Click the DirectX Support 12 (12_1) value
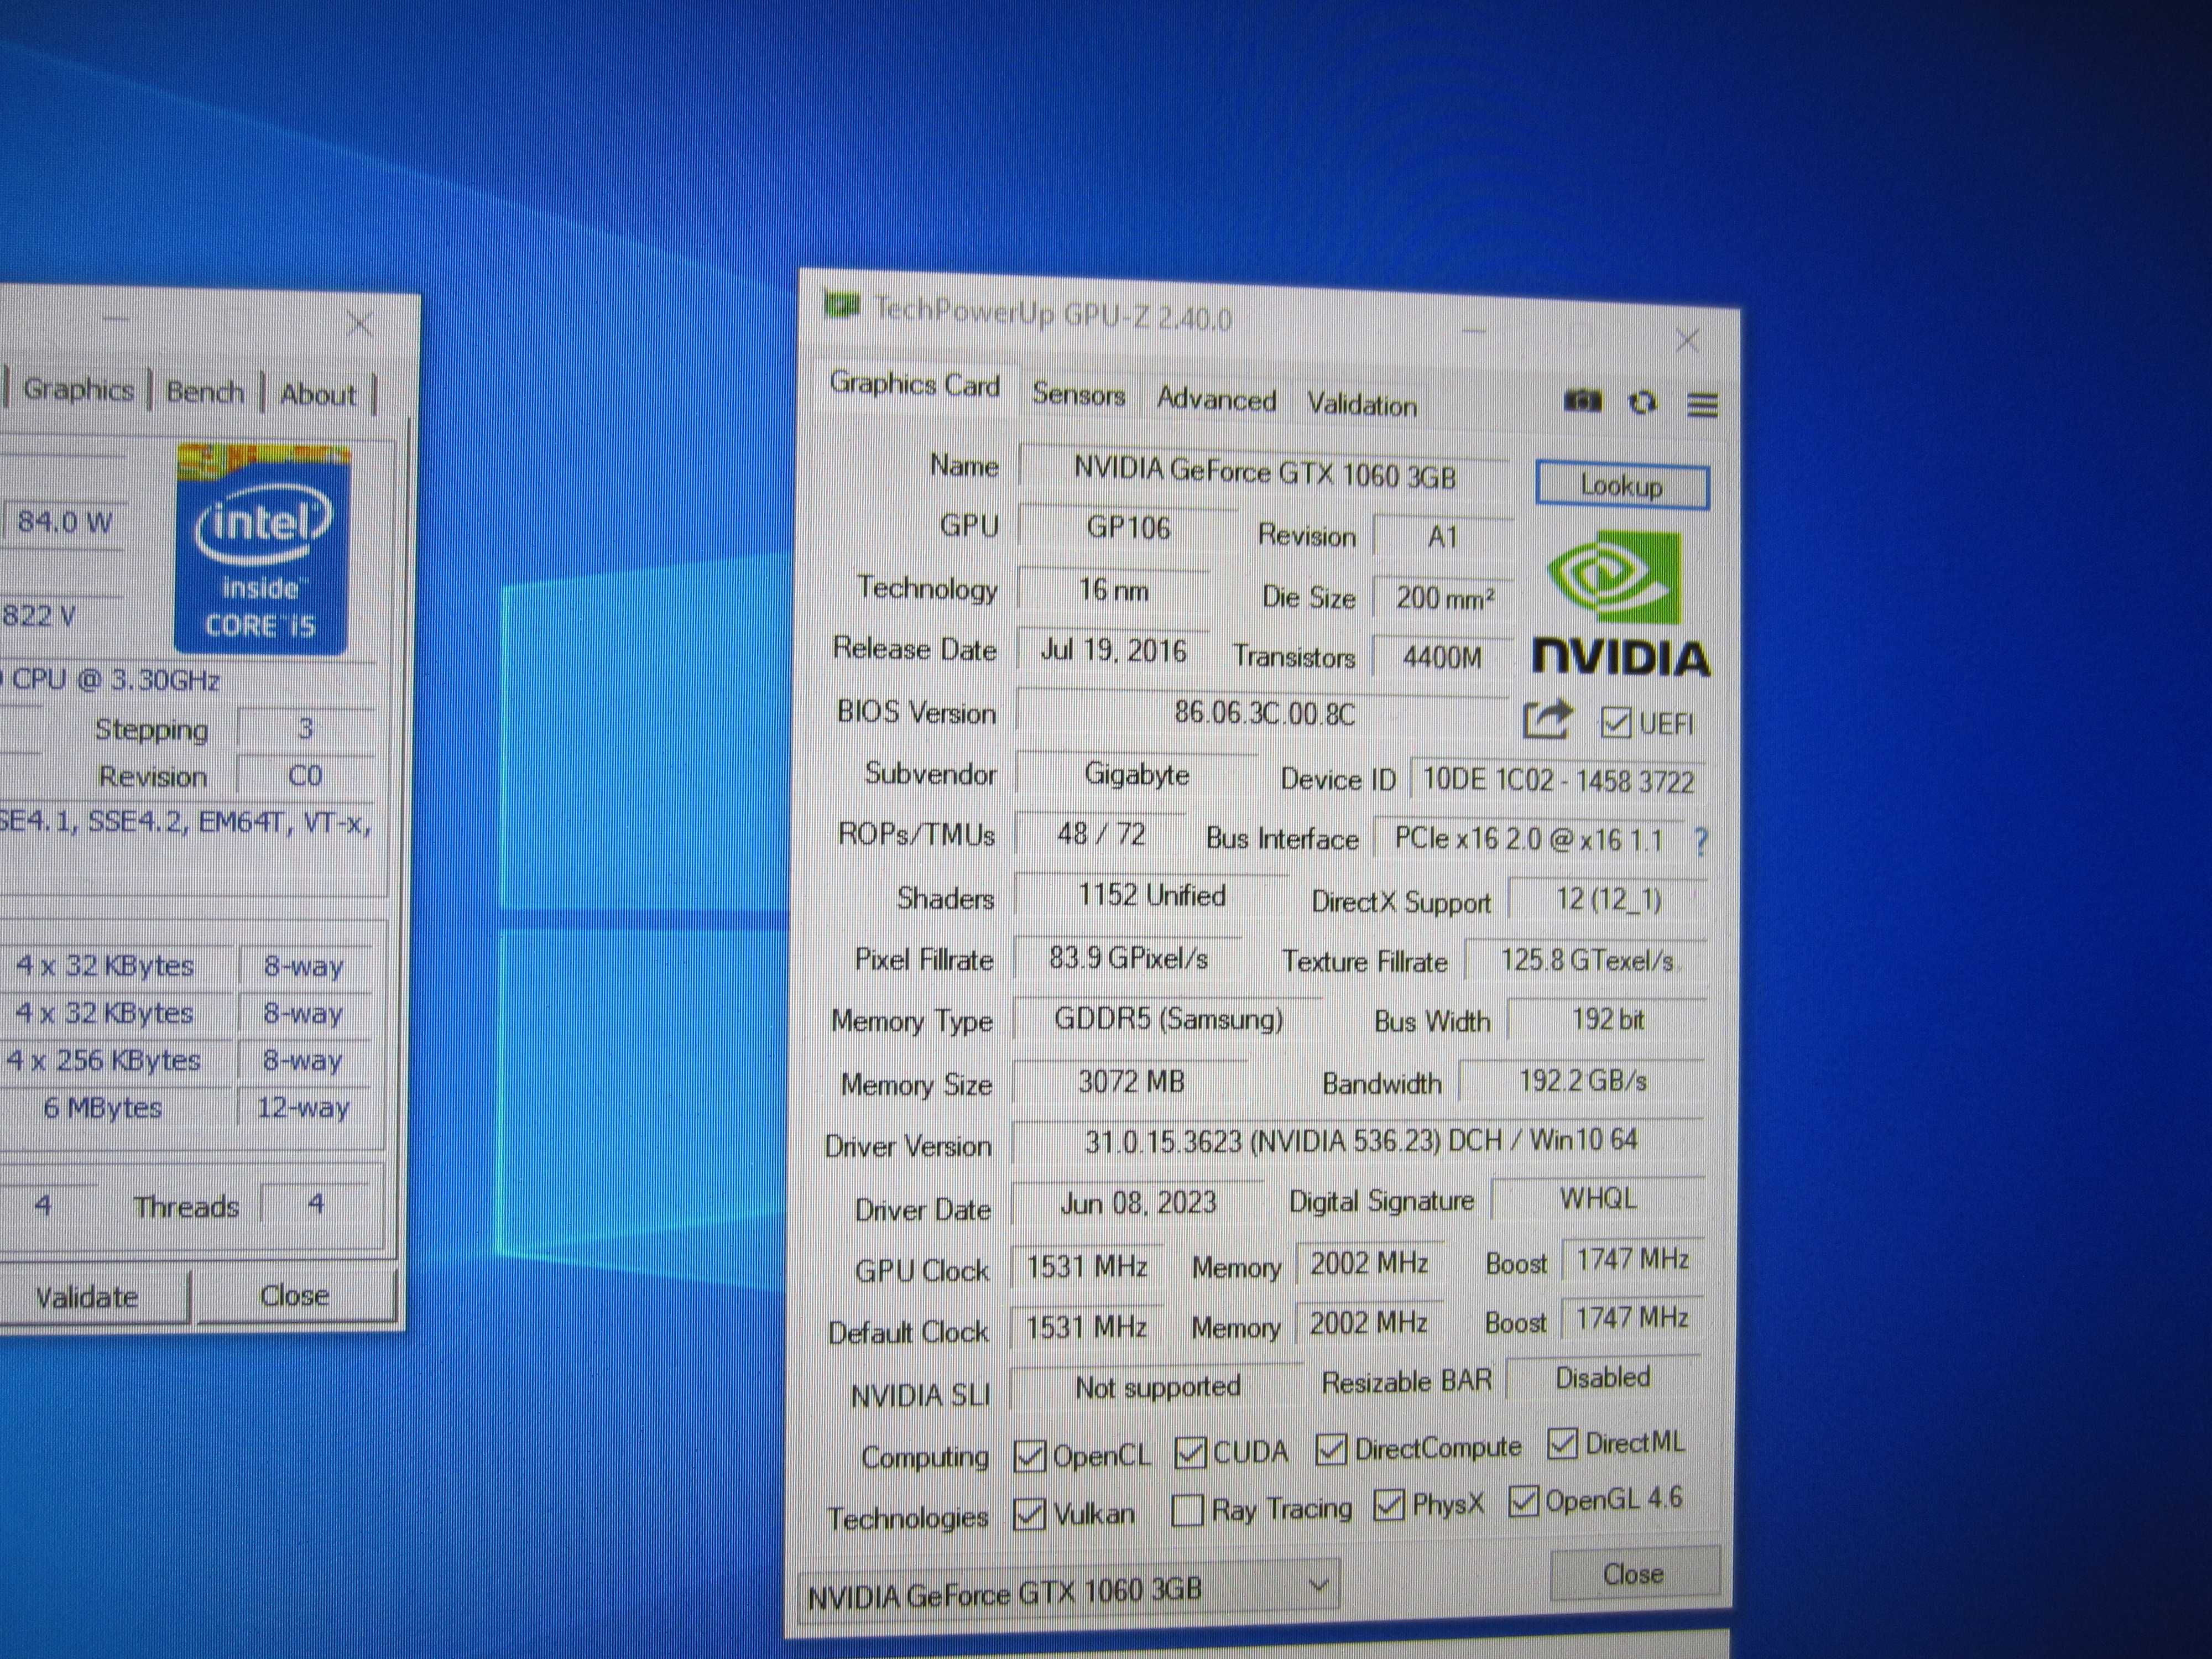The height and width of the screenshot is (1659, 2212). [1608, 900]
